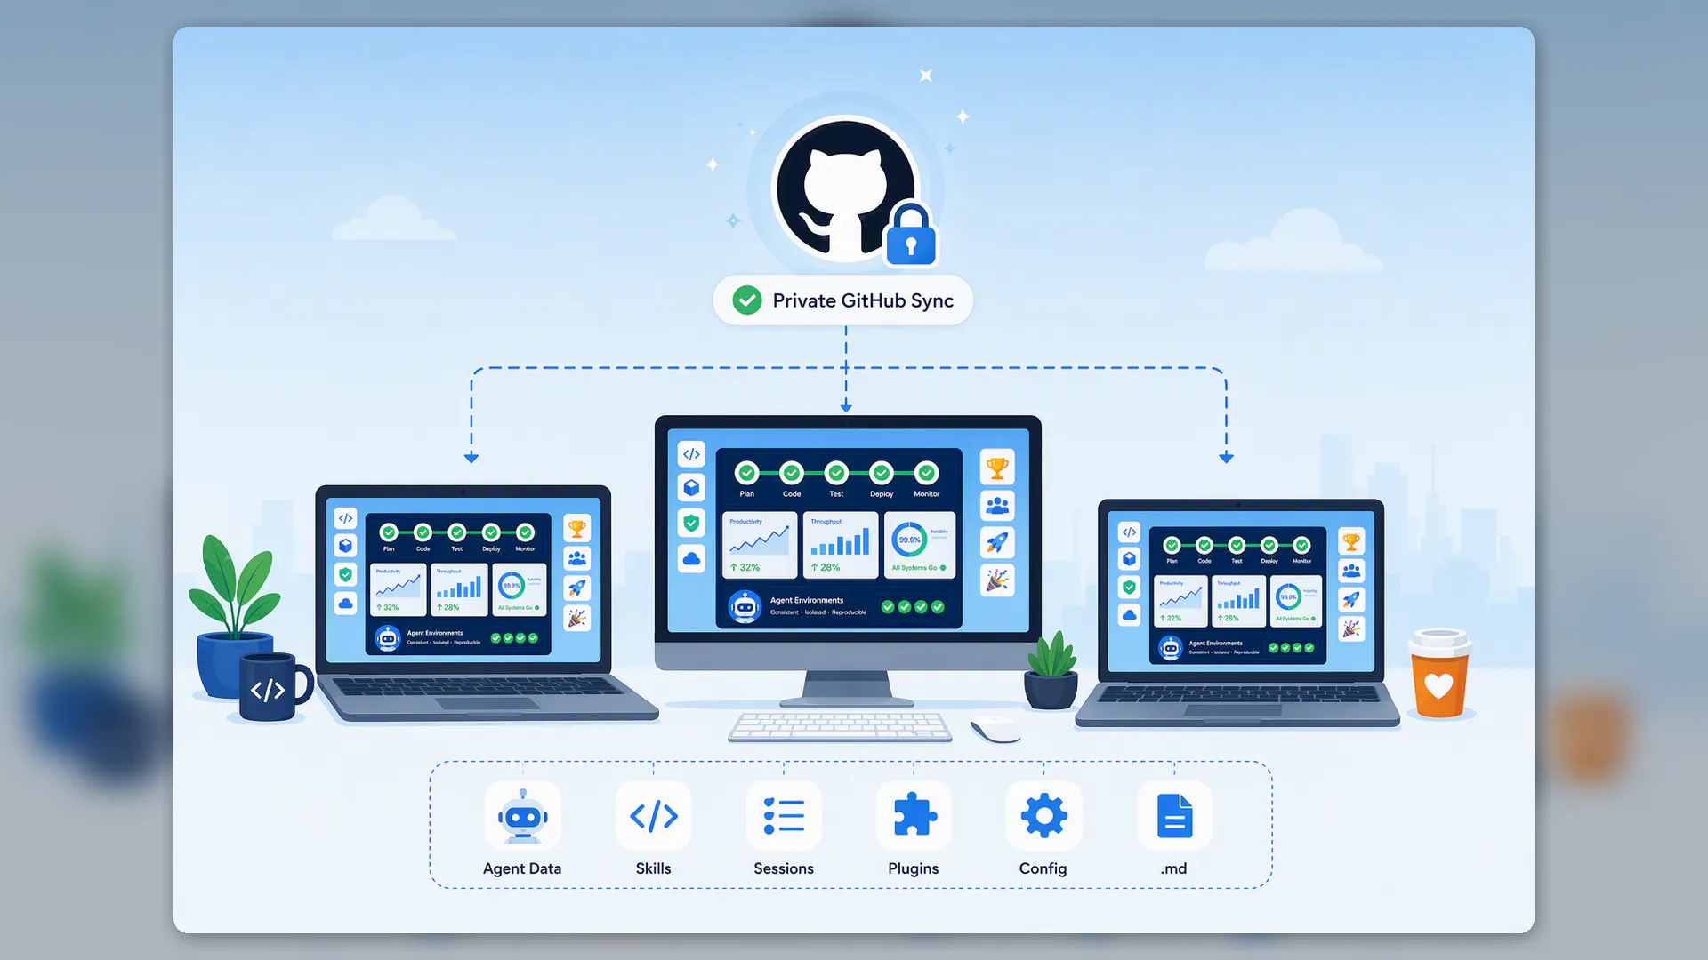Select the Plugins puzzle piece icon
Screen dimensions: 1708x960
[x=914, y=815]
